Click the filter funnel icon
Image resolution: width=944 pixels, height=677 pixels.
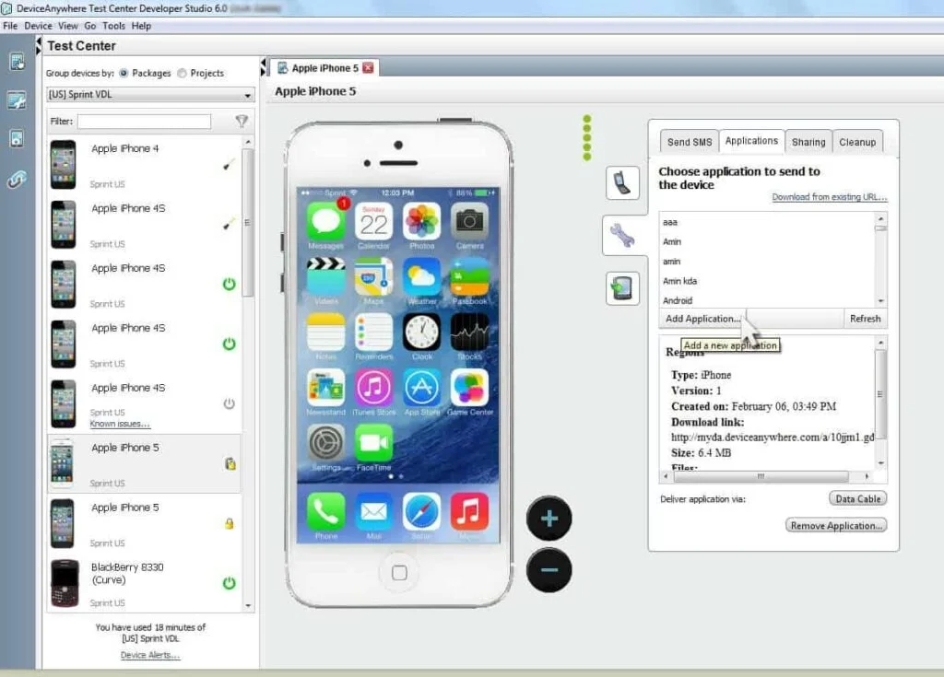pyautogui.click(x=242, y=122)
